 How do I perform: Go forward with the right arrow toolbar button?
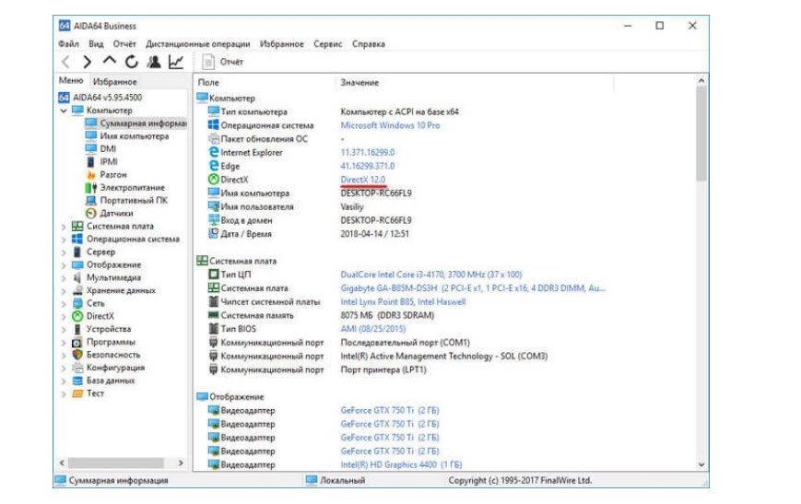[x=88, y=63]
